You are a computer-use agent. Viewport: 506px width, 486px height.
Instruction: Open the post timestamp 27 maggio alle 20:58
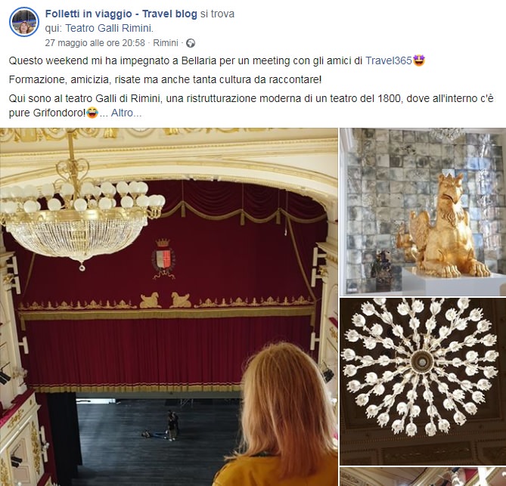point(95,43)
